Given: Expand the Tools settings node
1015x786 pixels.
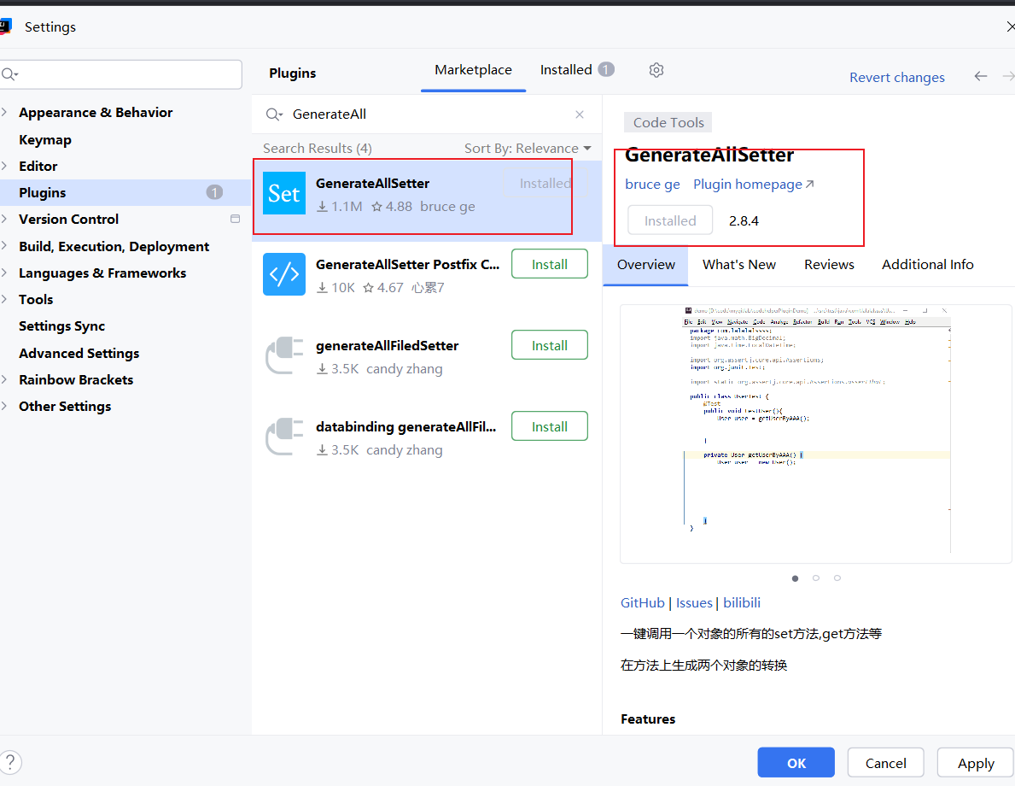Looking at the screenshot, I should [x=4, y=299].
